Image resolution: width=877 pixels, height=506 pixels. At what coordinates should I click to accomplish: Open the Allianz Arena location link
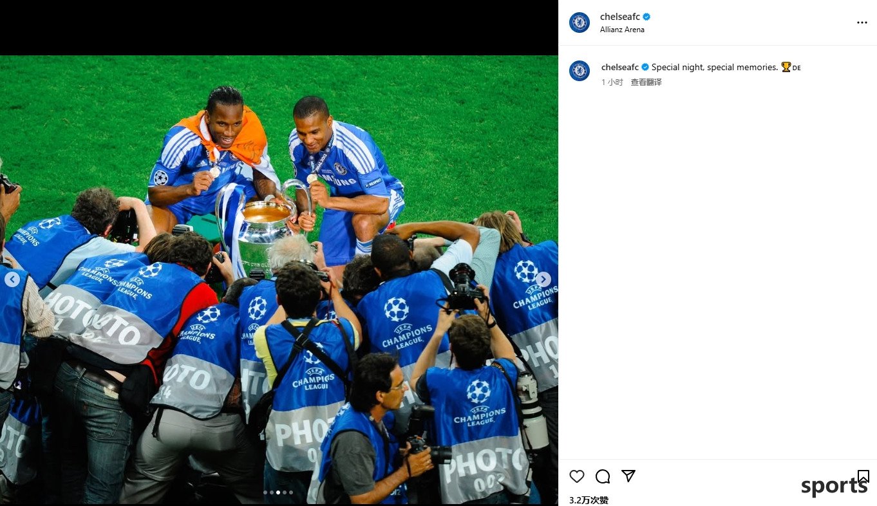point(622,30)
